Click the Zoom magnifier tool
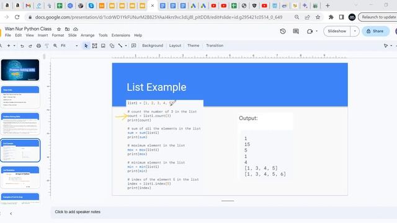Screen dimensions: 397x223 pyautogui.click(x=55, y=46)
